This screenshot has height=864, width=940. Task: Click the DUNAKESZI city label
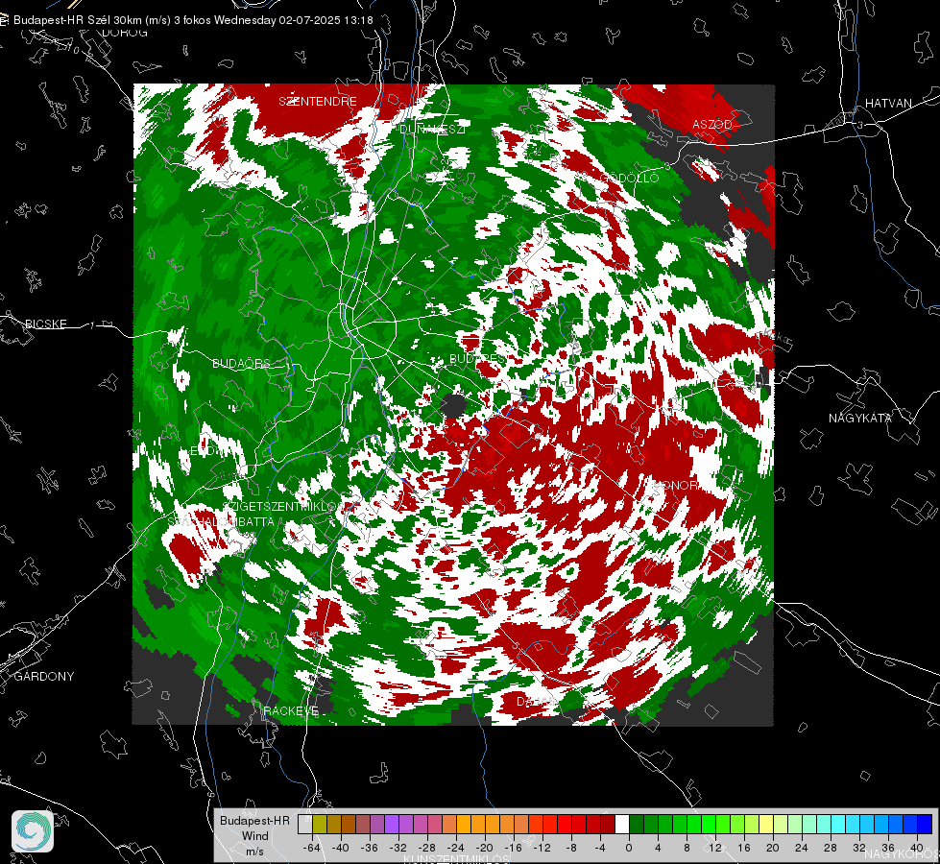pyautogui.click(x=432, y=129)
